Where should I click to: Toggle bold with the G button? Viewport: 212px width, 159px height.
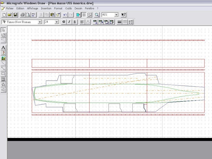tap(64, 22)
